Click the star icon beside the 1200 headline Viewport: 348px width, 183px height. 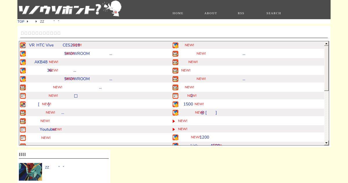click(175, 137)
